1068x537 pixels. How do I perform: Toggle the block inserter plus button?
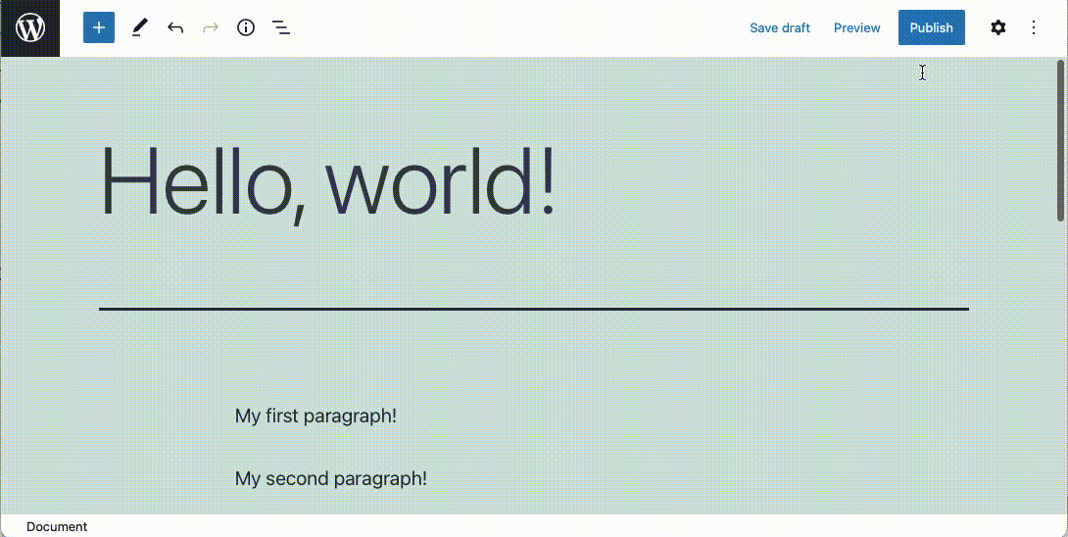[99, 28]
